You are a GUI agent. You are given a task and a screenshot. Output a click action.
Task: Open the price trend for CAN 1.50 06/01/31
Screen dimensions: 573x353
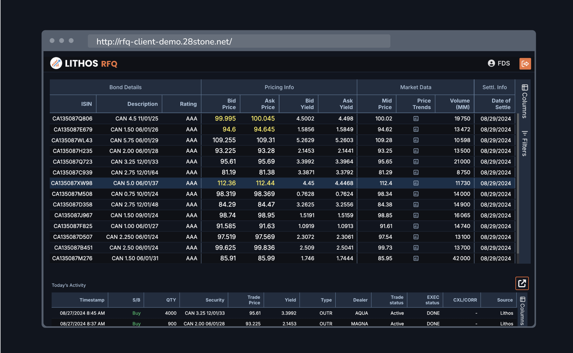416,258
